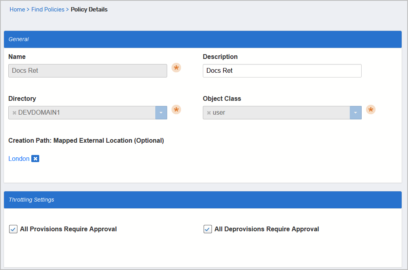Viewport: 408px width, 270px height.
Task: Follow the London creation path link
Action: pos(19,159)
